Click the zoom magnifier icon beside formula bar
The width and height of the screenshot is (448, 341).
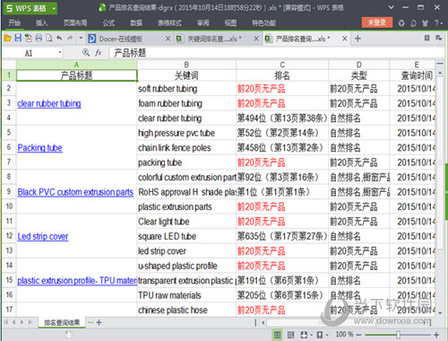[86, 53]
